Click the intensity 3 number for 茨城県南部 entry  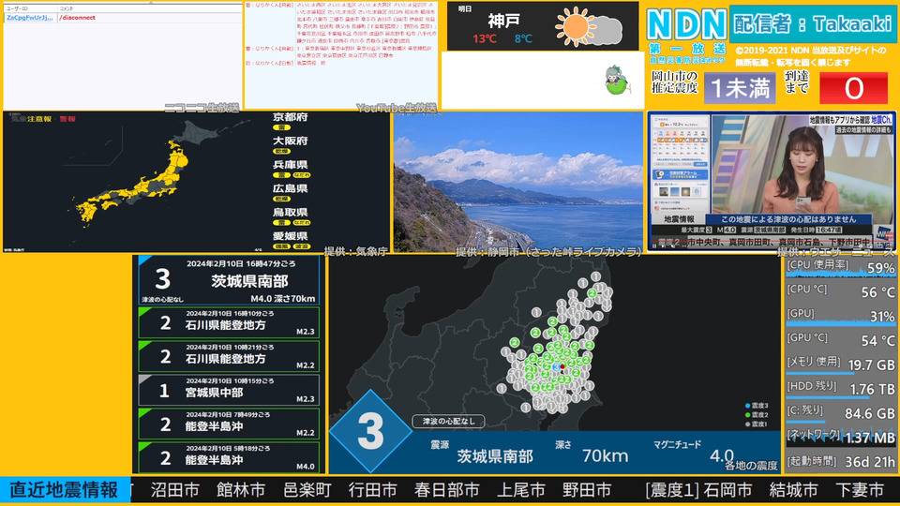163,280
